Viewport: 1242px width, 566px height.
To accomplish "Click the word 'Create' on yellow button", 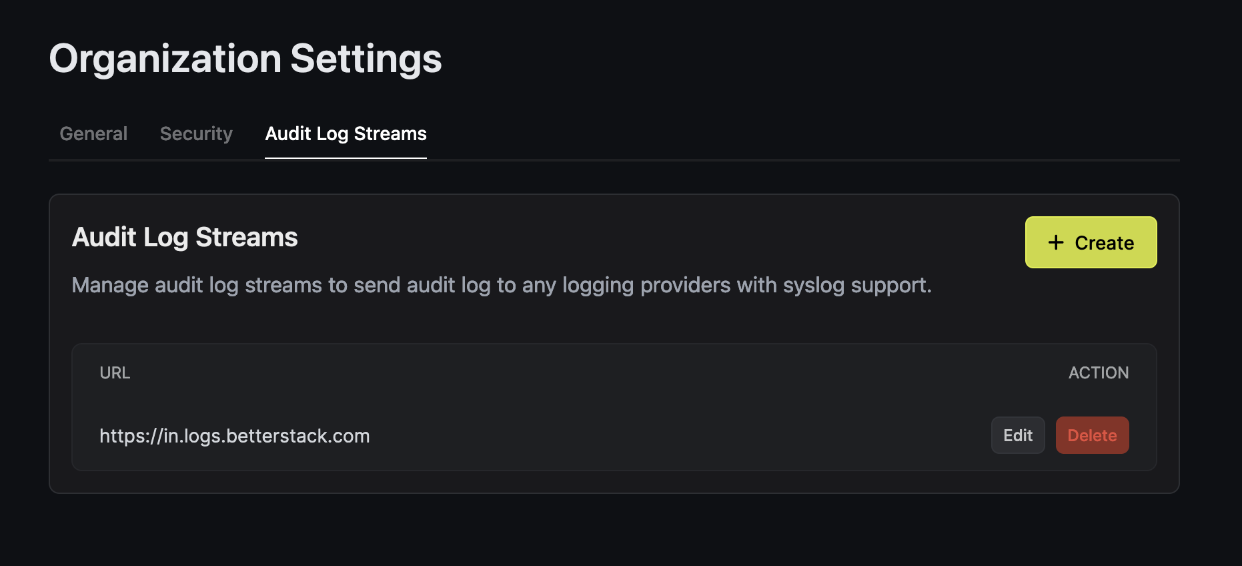I will click(1104, 243).
